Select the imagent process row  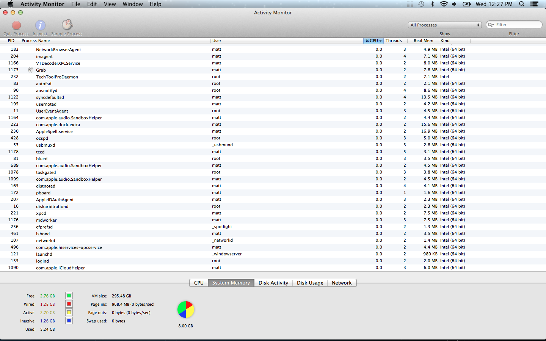pyautogui.click(x=273, y=56)
